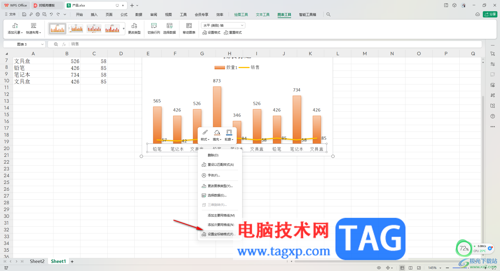The width and height of the screenshot is (500, 271).
Task: Choose Font (字体) in context menu
Action: (x=220, y=175)
